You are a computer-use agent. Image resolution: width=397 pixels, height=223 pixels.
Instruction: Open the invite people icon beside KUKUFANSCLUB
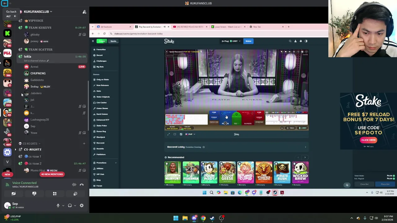84,12
